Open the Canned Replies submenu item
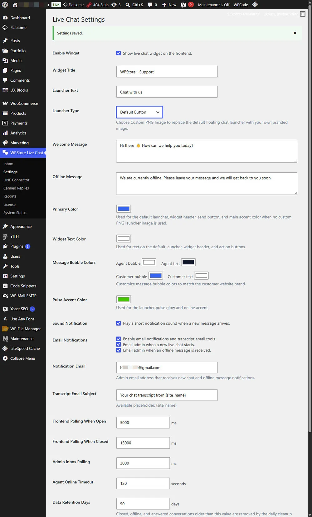 [16, 188]
